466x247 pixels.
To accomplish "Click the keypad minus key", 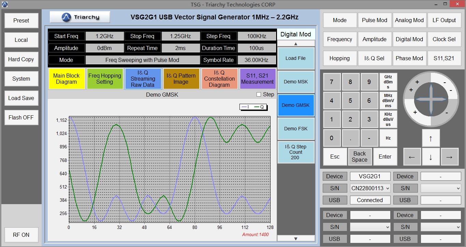I will point(369,138).
